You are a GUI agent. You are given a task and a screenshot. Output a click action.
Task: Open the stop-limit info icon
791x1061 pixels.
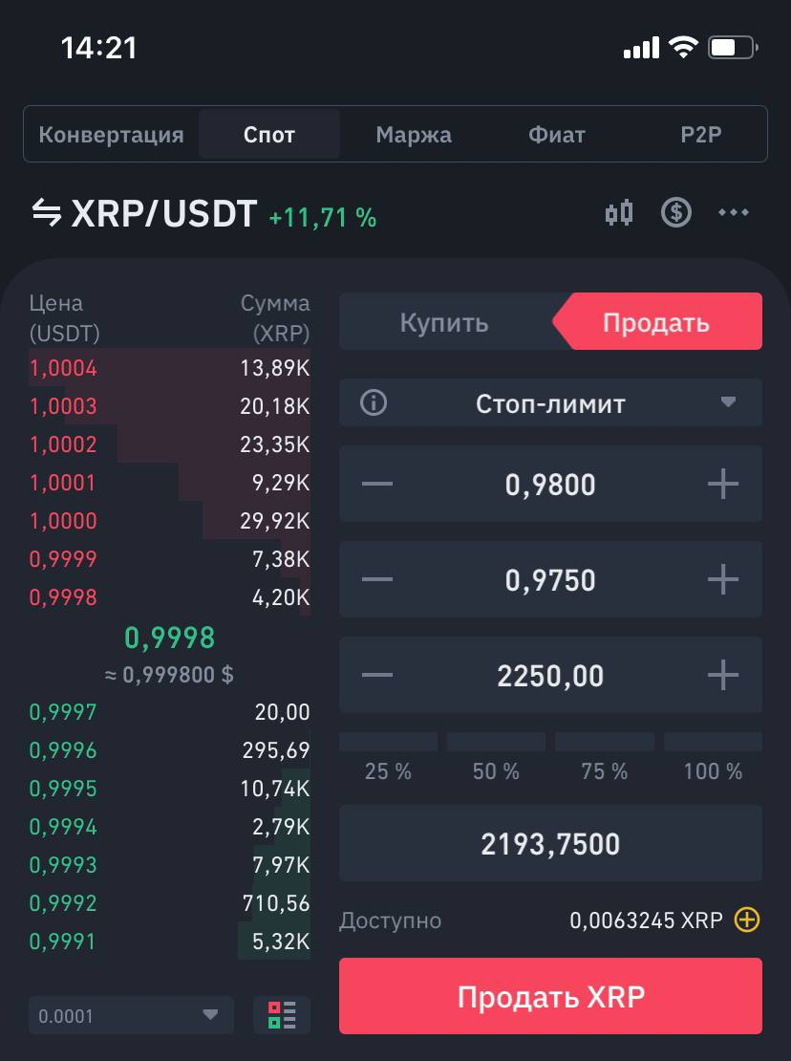(x=374, y=403)
